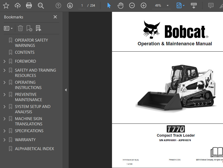Click the Compact Track Loader text
Image resolution: width=223 pixels, height=168 pixels.
176,135
